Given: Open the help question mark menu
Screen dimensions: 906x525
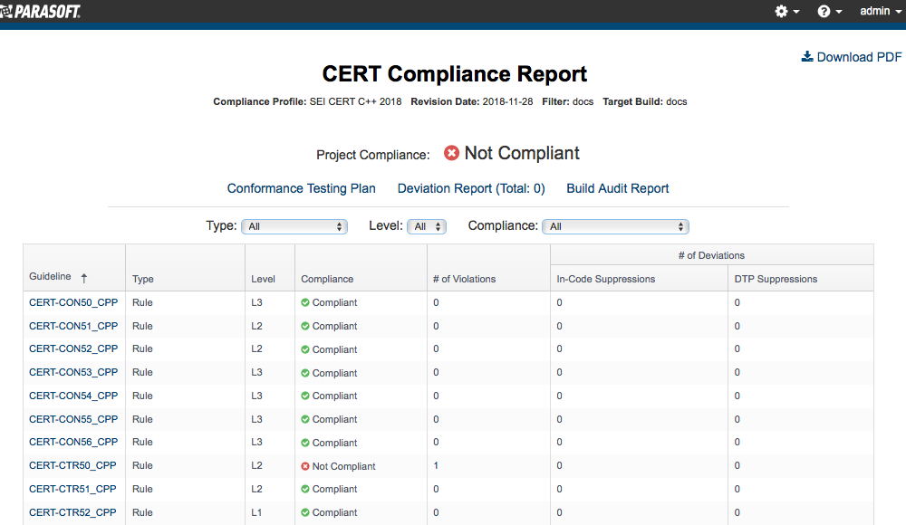Looking at the screenshot, I should coord(829,11).
